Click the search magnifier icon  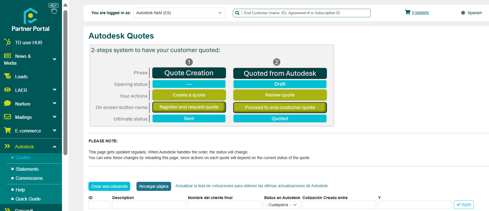coord(237,13)
